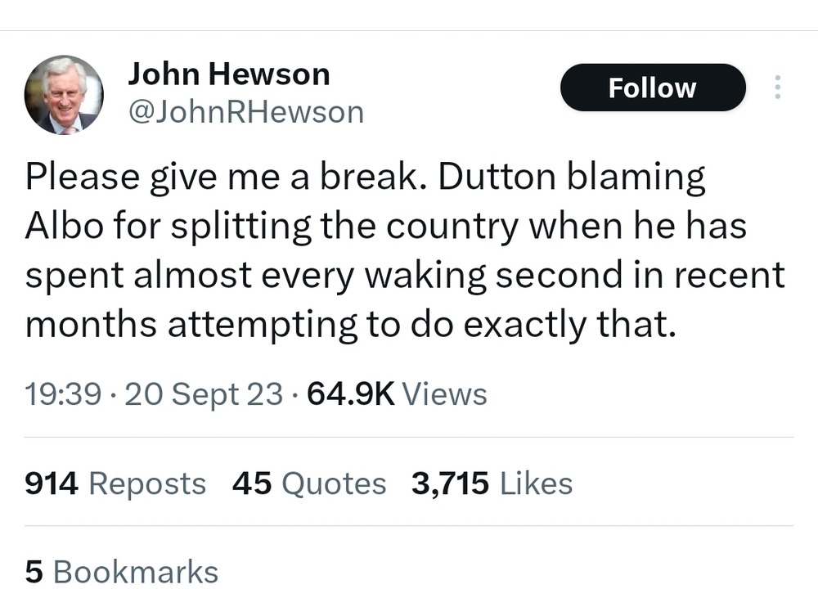Follow John Hewson's account
The width and height of the screenshot is (818, 589).
(653, 88)
